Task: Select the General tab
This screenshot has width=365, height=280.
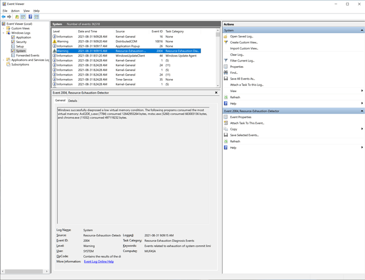Action: pos(60,100)
